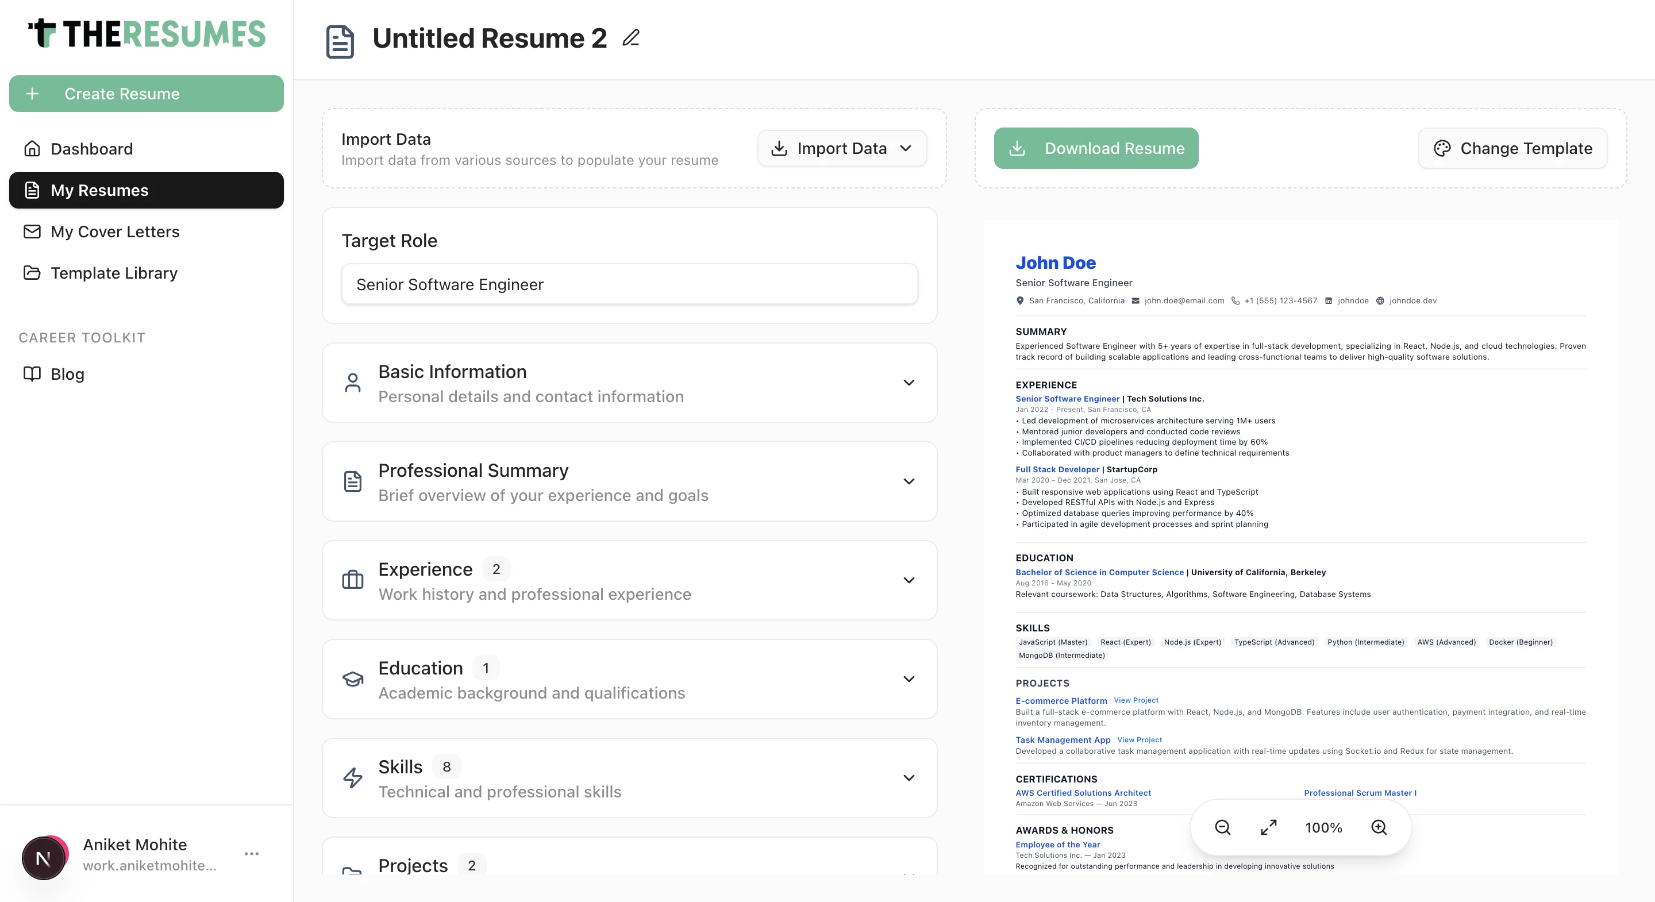Click the palette icon on Change Template

point(1441,148)
